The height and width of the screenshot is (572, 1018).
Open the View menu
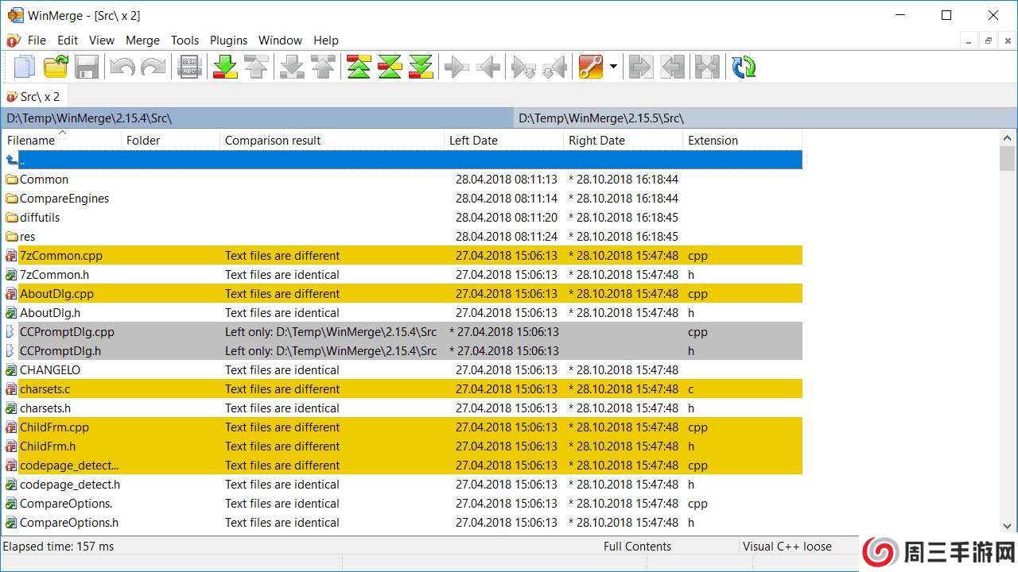pyautogui.click(x=102, y=41)
